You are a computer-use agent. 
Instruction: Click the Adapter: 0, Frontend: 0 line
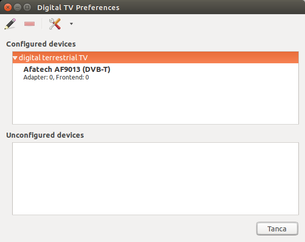click(56, 77)
